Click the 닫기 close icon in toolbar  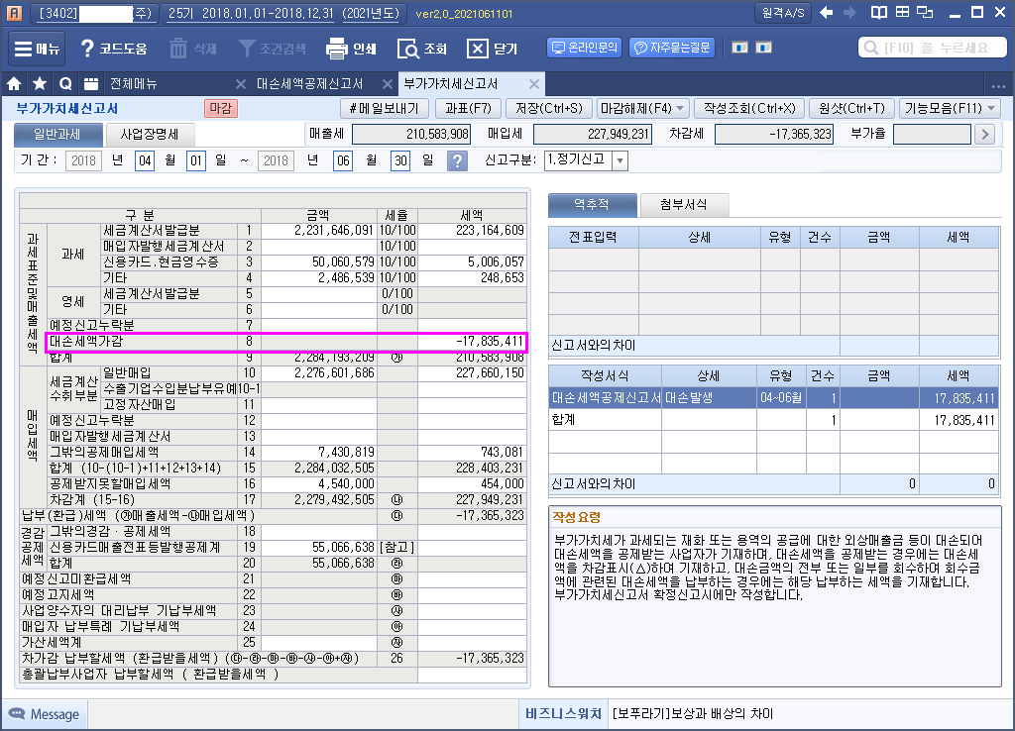coord(478,49)
